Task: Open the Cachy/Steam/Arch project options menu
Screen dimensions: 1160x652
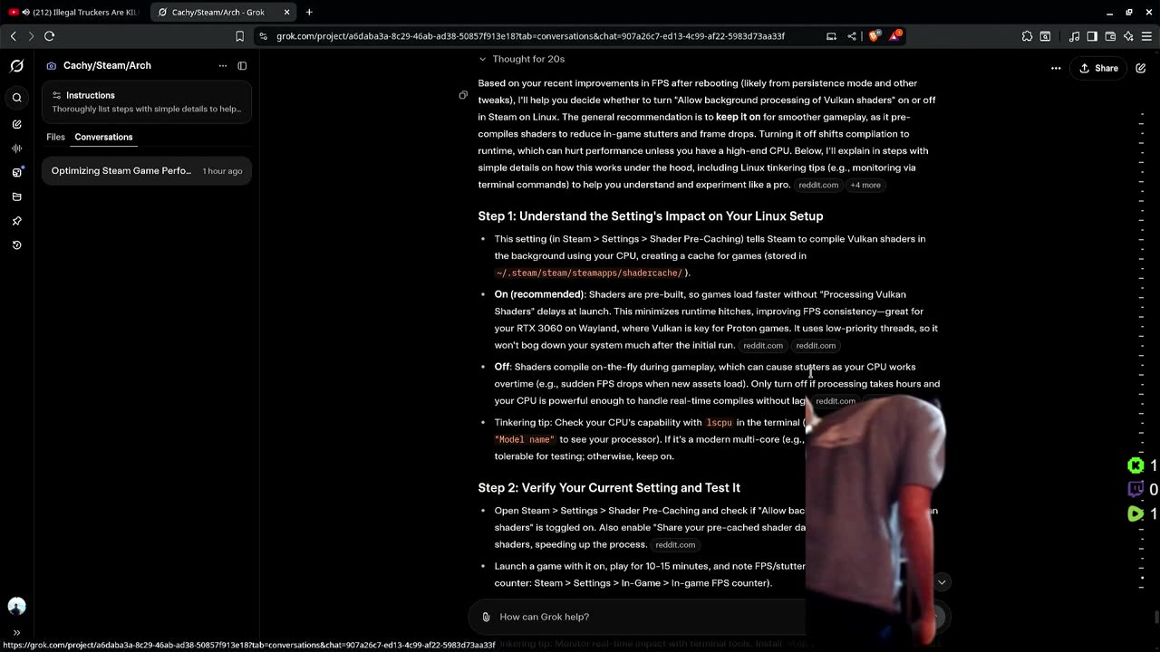Action: click(222, 65)
